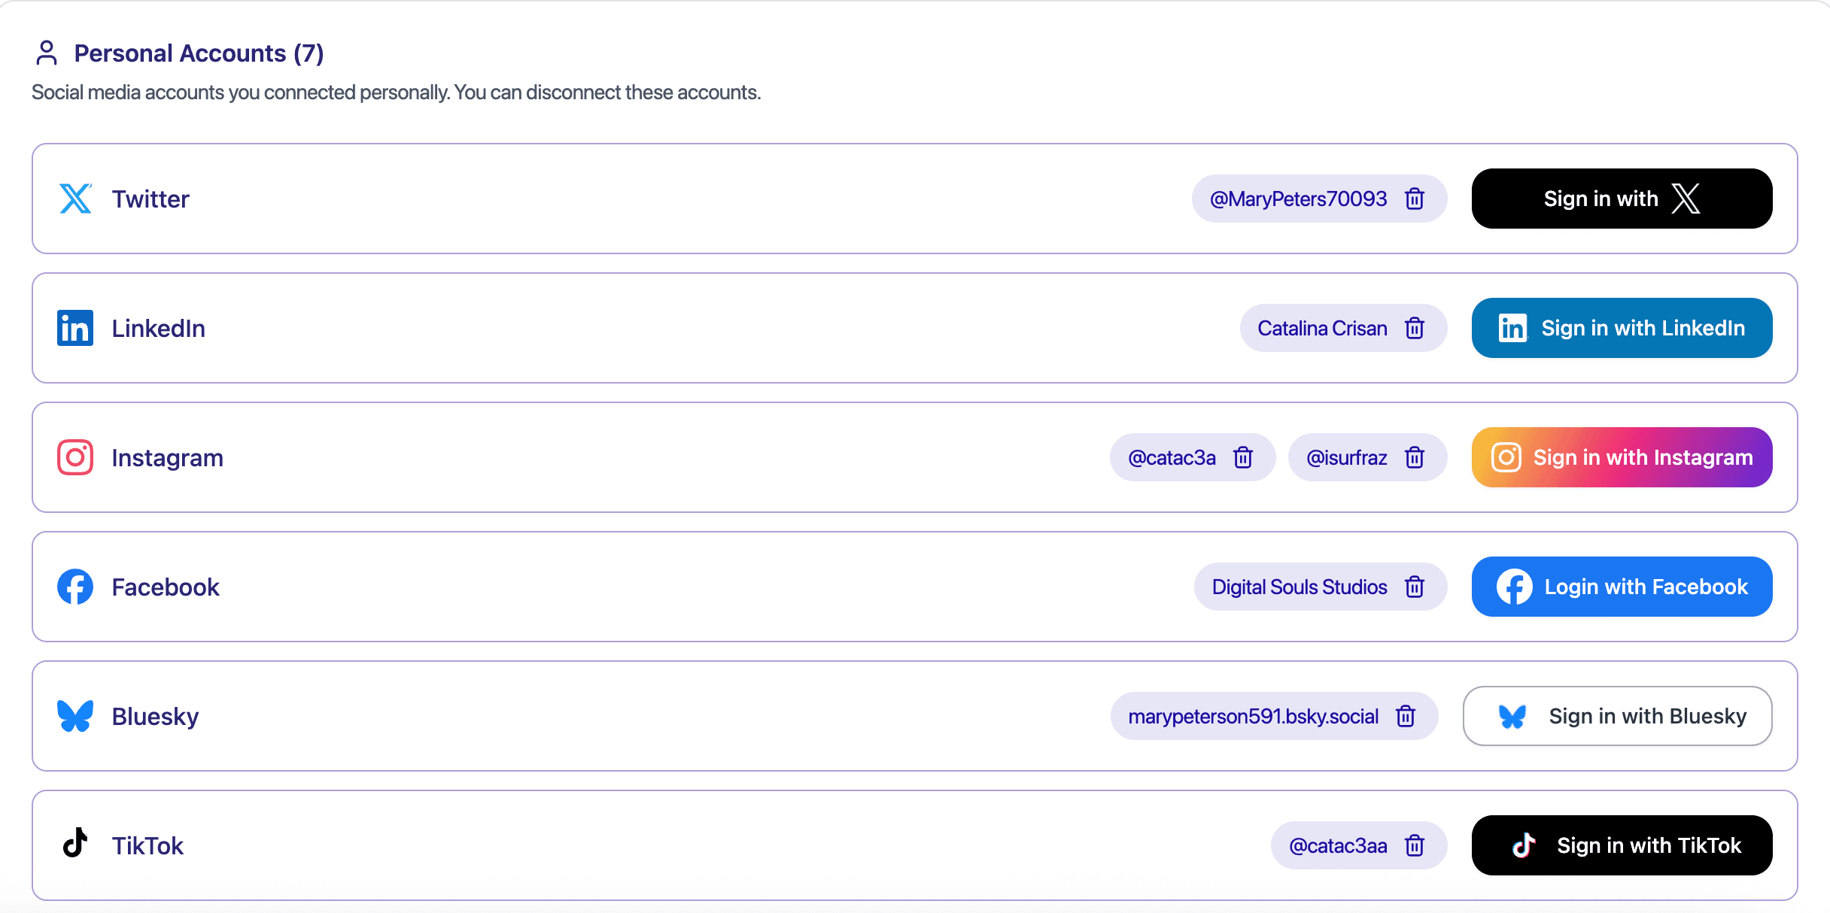Viewport: 1830px width, 913px height.
Task: Click the LinkedIn platform icon
Action: [75, 328]
